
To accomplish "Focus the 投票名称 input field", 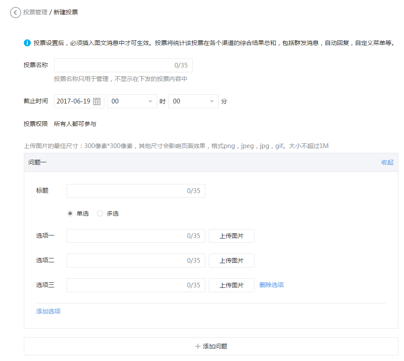I will click(x=113, y=65).
